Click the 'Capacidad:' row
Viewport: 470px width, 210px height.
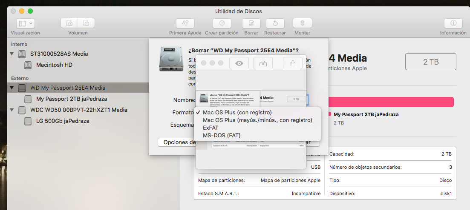pyautogui.click(x=390, y=154)
